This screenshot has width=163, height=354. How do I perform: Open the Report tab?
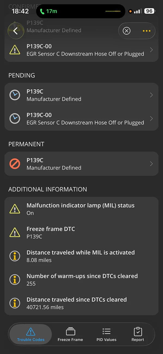tap(138, 334)
